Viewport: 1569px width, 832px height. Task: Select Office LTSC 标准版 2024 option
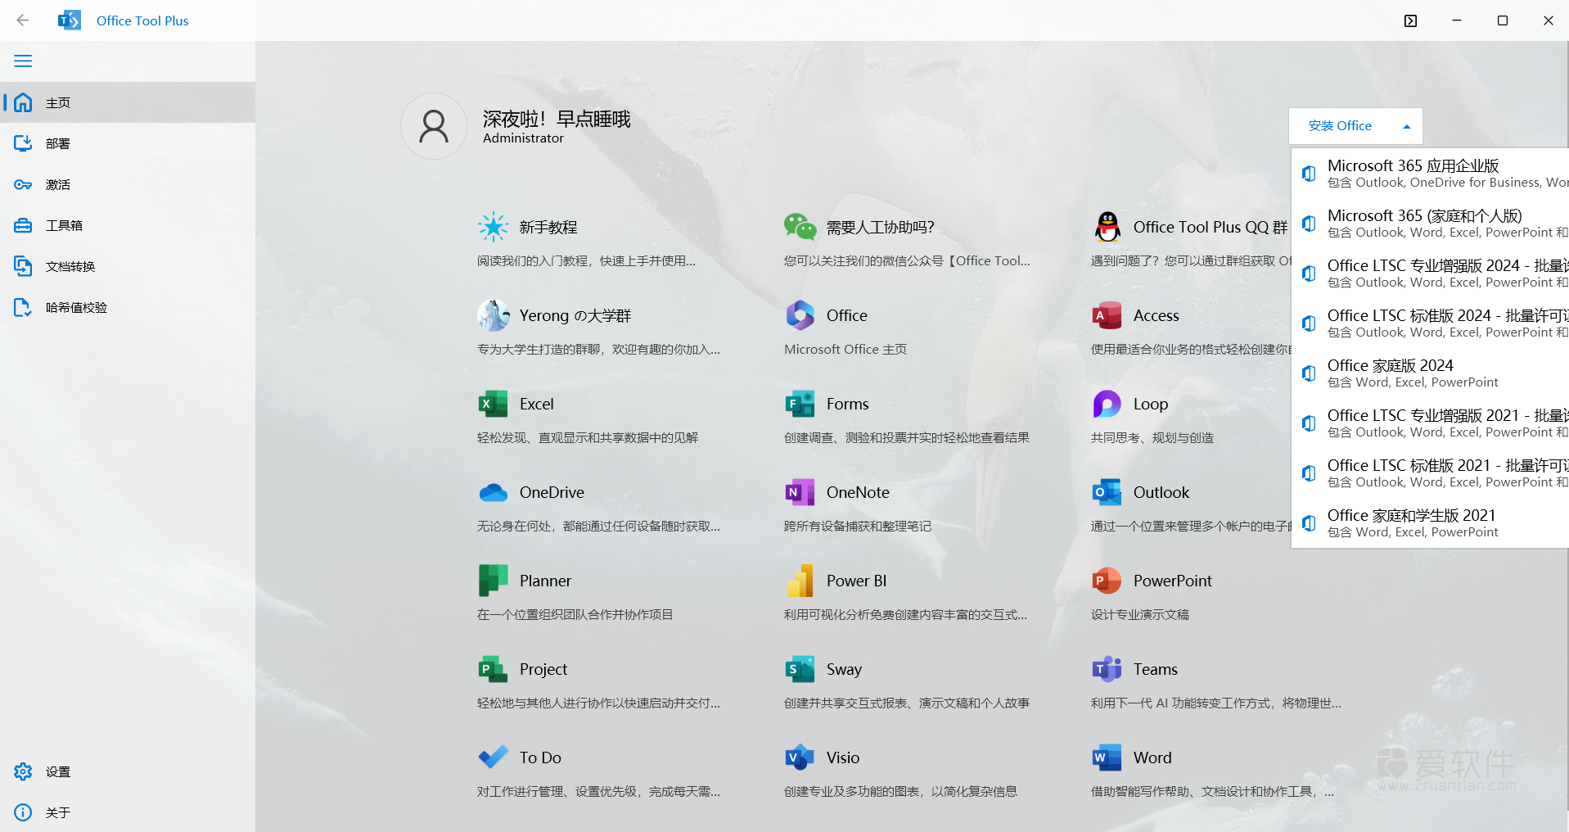click(1430, 323)
